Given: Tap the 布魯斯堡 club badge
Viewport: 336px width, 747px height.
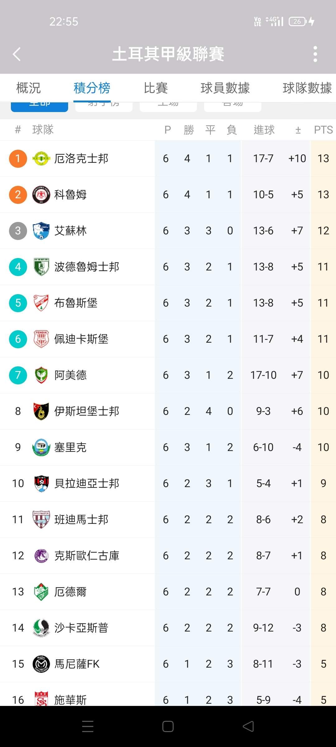Looking at the screenshot, I should click(x=41, y=303).
